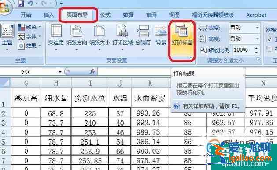Select column header H
Viewport: 277px width, 170px height.
coord(56,83)
